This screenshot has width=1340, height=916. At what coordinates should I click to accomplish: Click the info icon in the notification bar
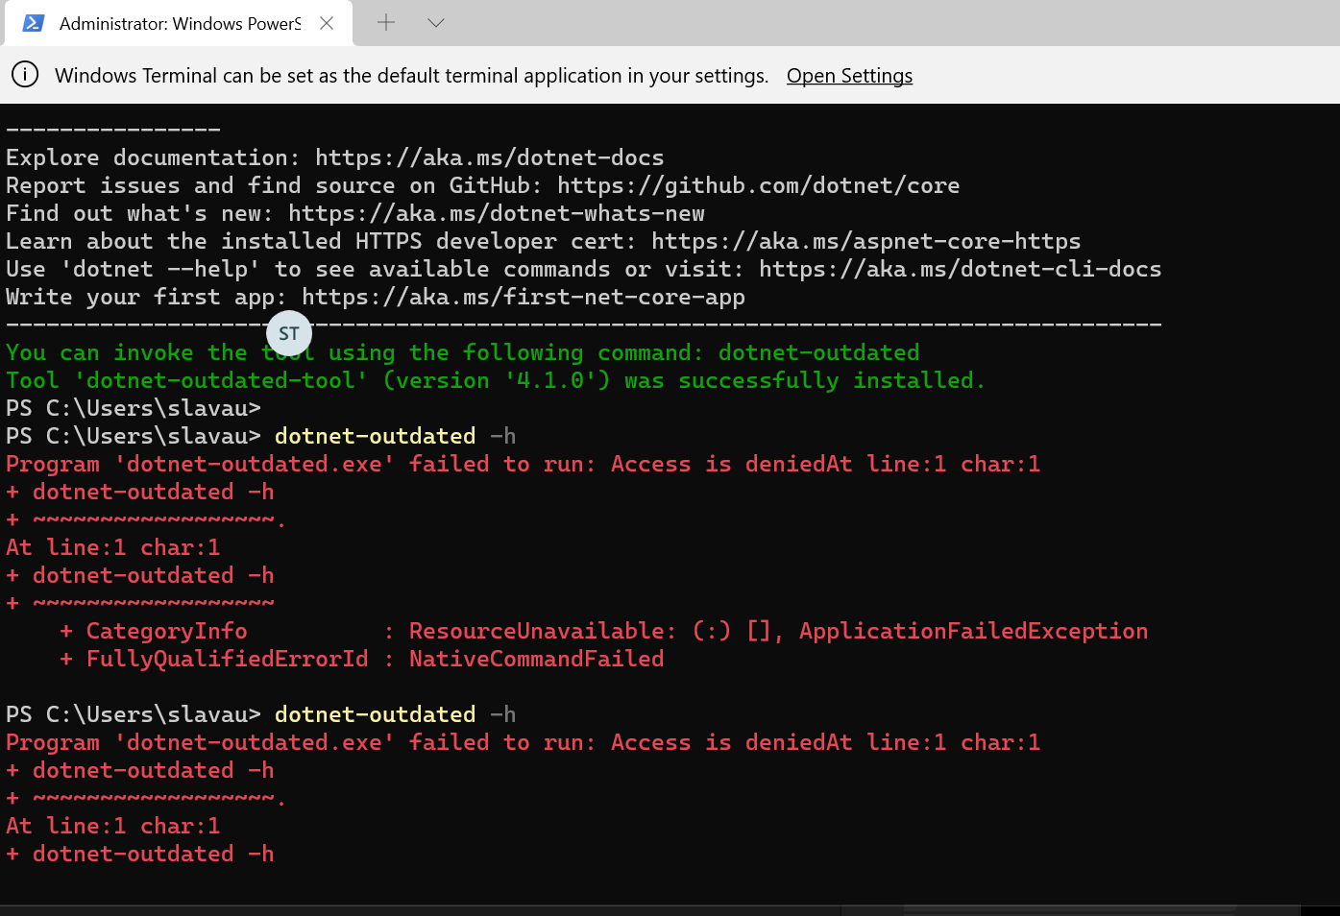(x=25, y=75)
